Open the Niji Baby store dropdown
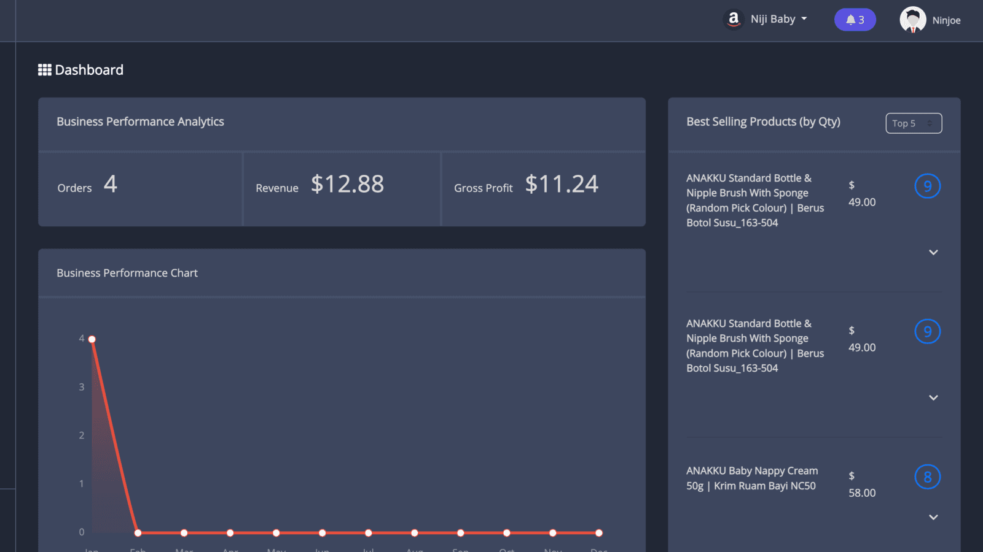983x552 pixels. (x=778, y=19)
